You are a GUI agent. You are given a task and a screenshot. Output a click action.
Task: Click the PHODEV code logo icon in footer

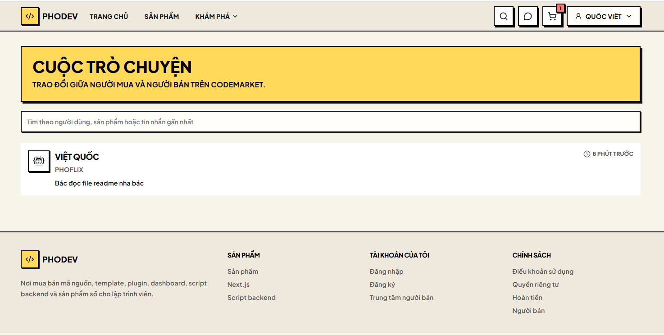(x=30, y=259)
